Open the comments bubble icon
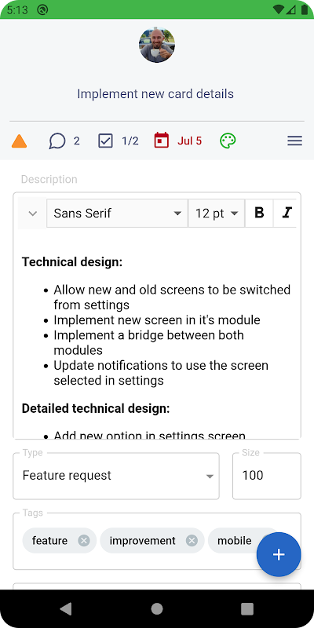The image size is (314, 628). (x=57, y=141)
